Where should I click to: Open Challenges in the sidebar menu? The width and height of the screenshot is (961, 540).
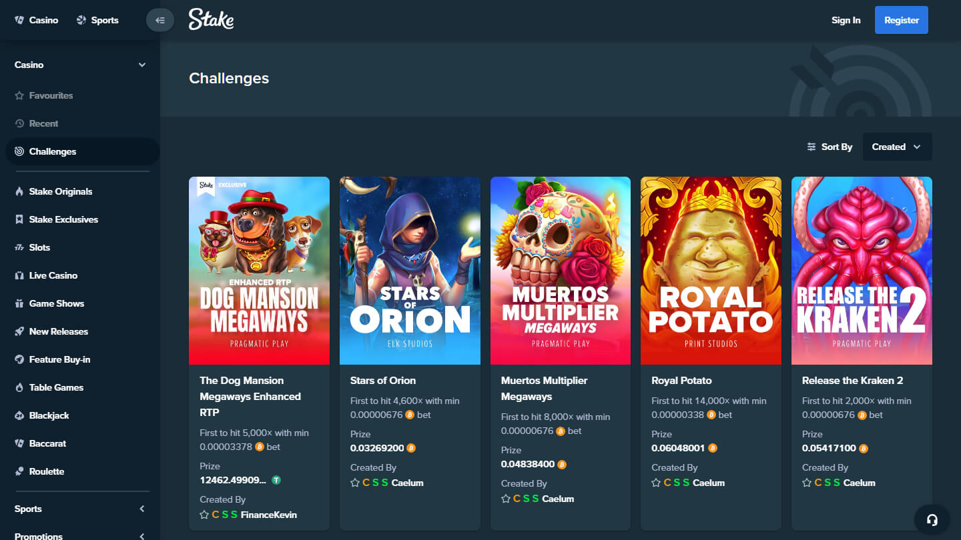click(53, 151)
